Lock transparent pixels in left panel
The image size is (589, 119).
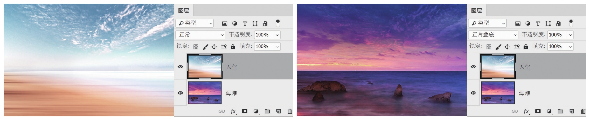[196, 47]
